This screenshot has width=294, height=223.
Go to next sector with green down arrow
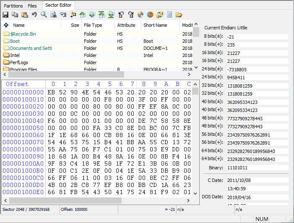pyautogui.click(x=92, y=15)
